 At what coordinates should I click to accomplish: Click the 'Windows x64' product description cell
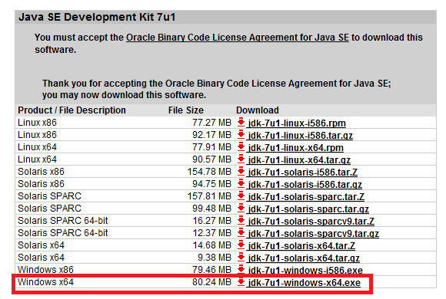[45, 282]
